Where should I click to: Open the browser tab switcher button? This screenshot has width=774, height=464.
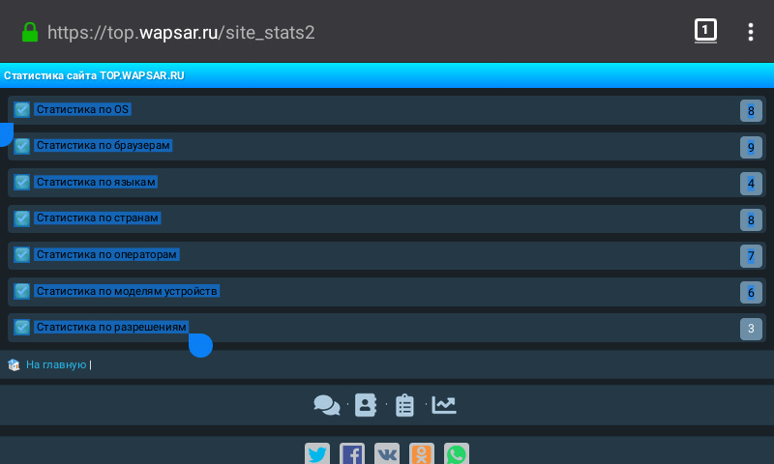pos(705,31)
